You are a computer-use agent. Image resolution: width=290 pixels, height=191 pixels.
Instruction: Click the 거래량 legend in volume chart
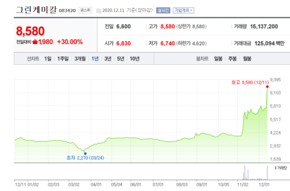point(281,168)
